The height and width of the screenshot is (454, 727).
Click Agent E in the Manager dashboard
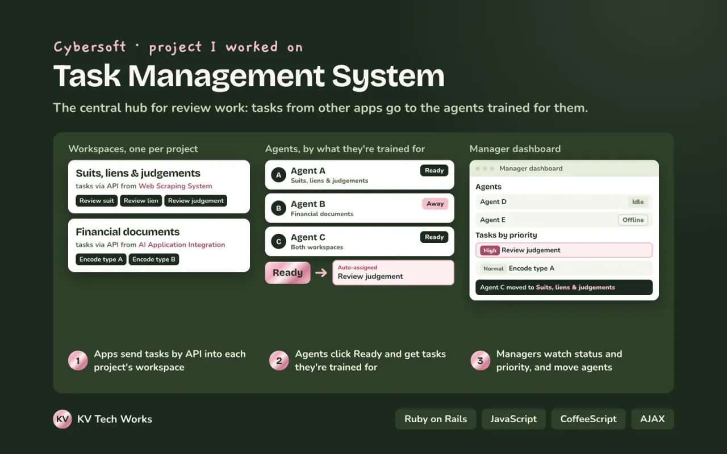(x=492, y=220)
